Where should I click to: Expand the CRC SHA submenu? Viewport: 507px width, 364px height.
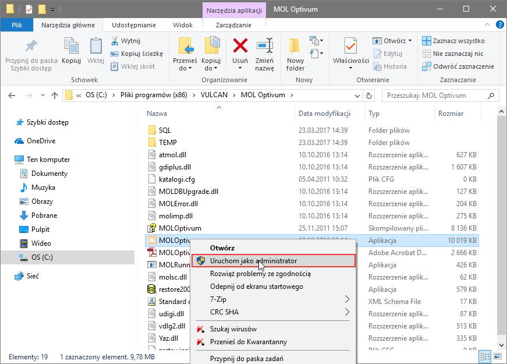point(348,312)
